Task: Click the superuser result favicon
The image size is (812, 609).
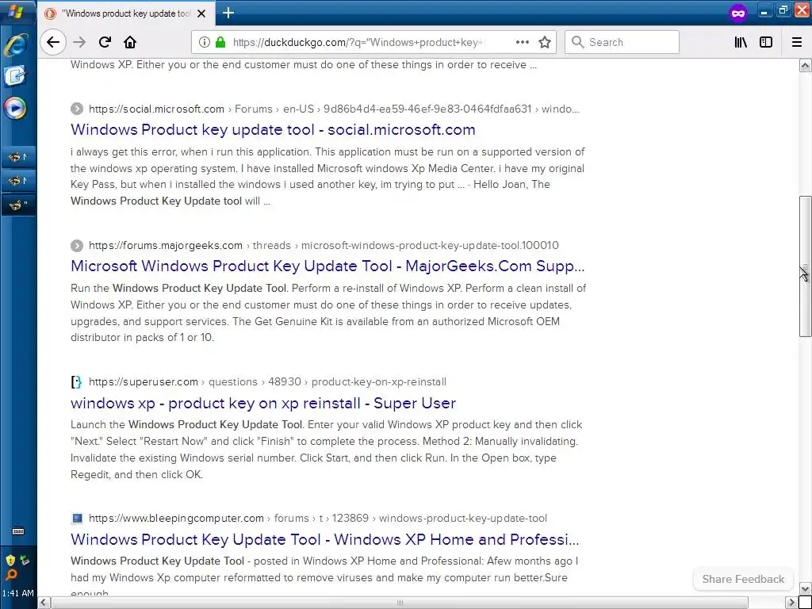Action: (x=77, y=382)
